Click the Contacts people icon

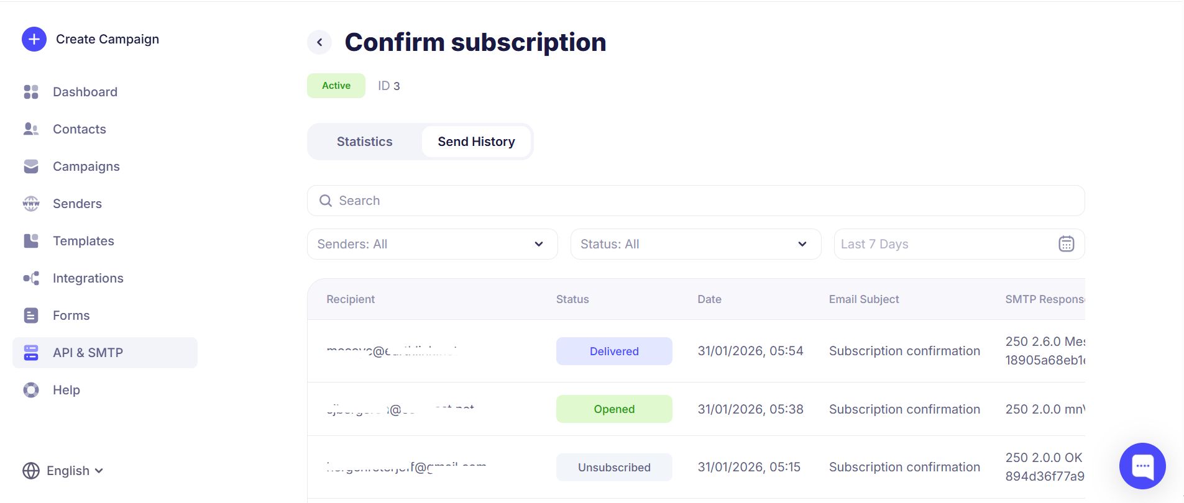[x=31, y=129]
